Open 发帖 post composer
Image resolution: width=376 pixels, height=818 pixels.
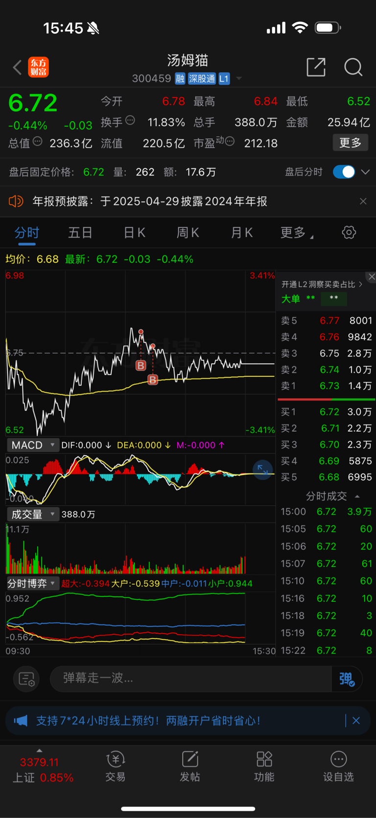(x=190, y=767)
